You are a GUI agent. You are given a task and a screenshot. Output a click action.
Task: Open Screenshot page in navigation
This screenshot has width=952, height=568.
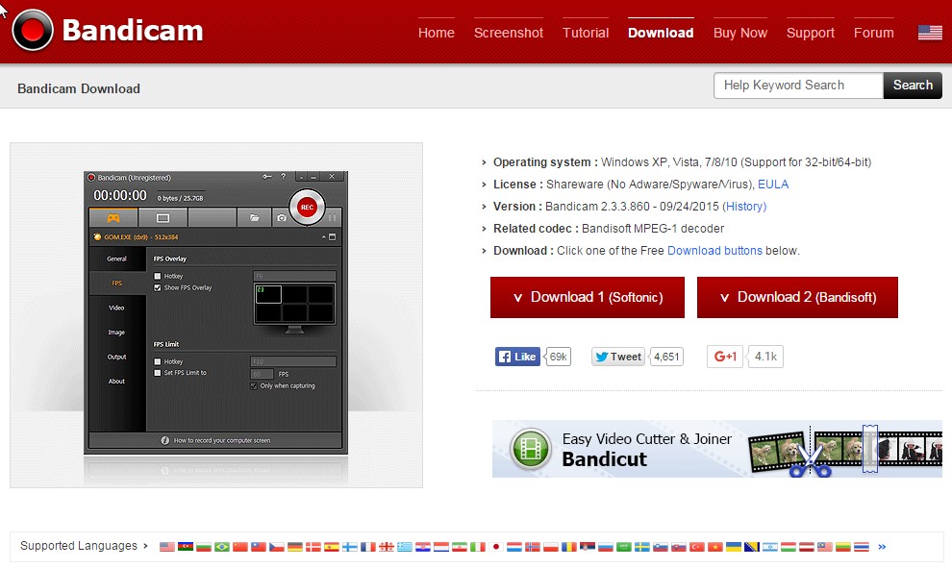point(508,33)
